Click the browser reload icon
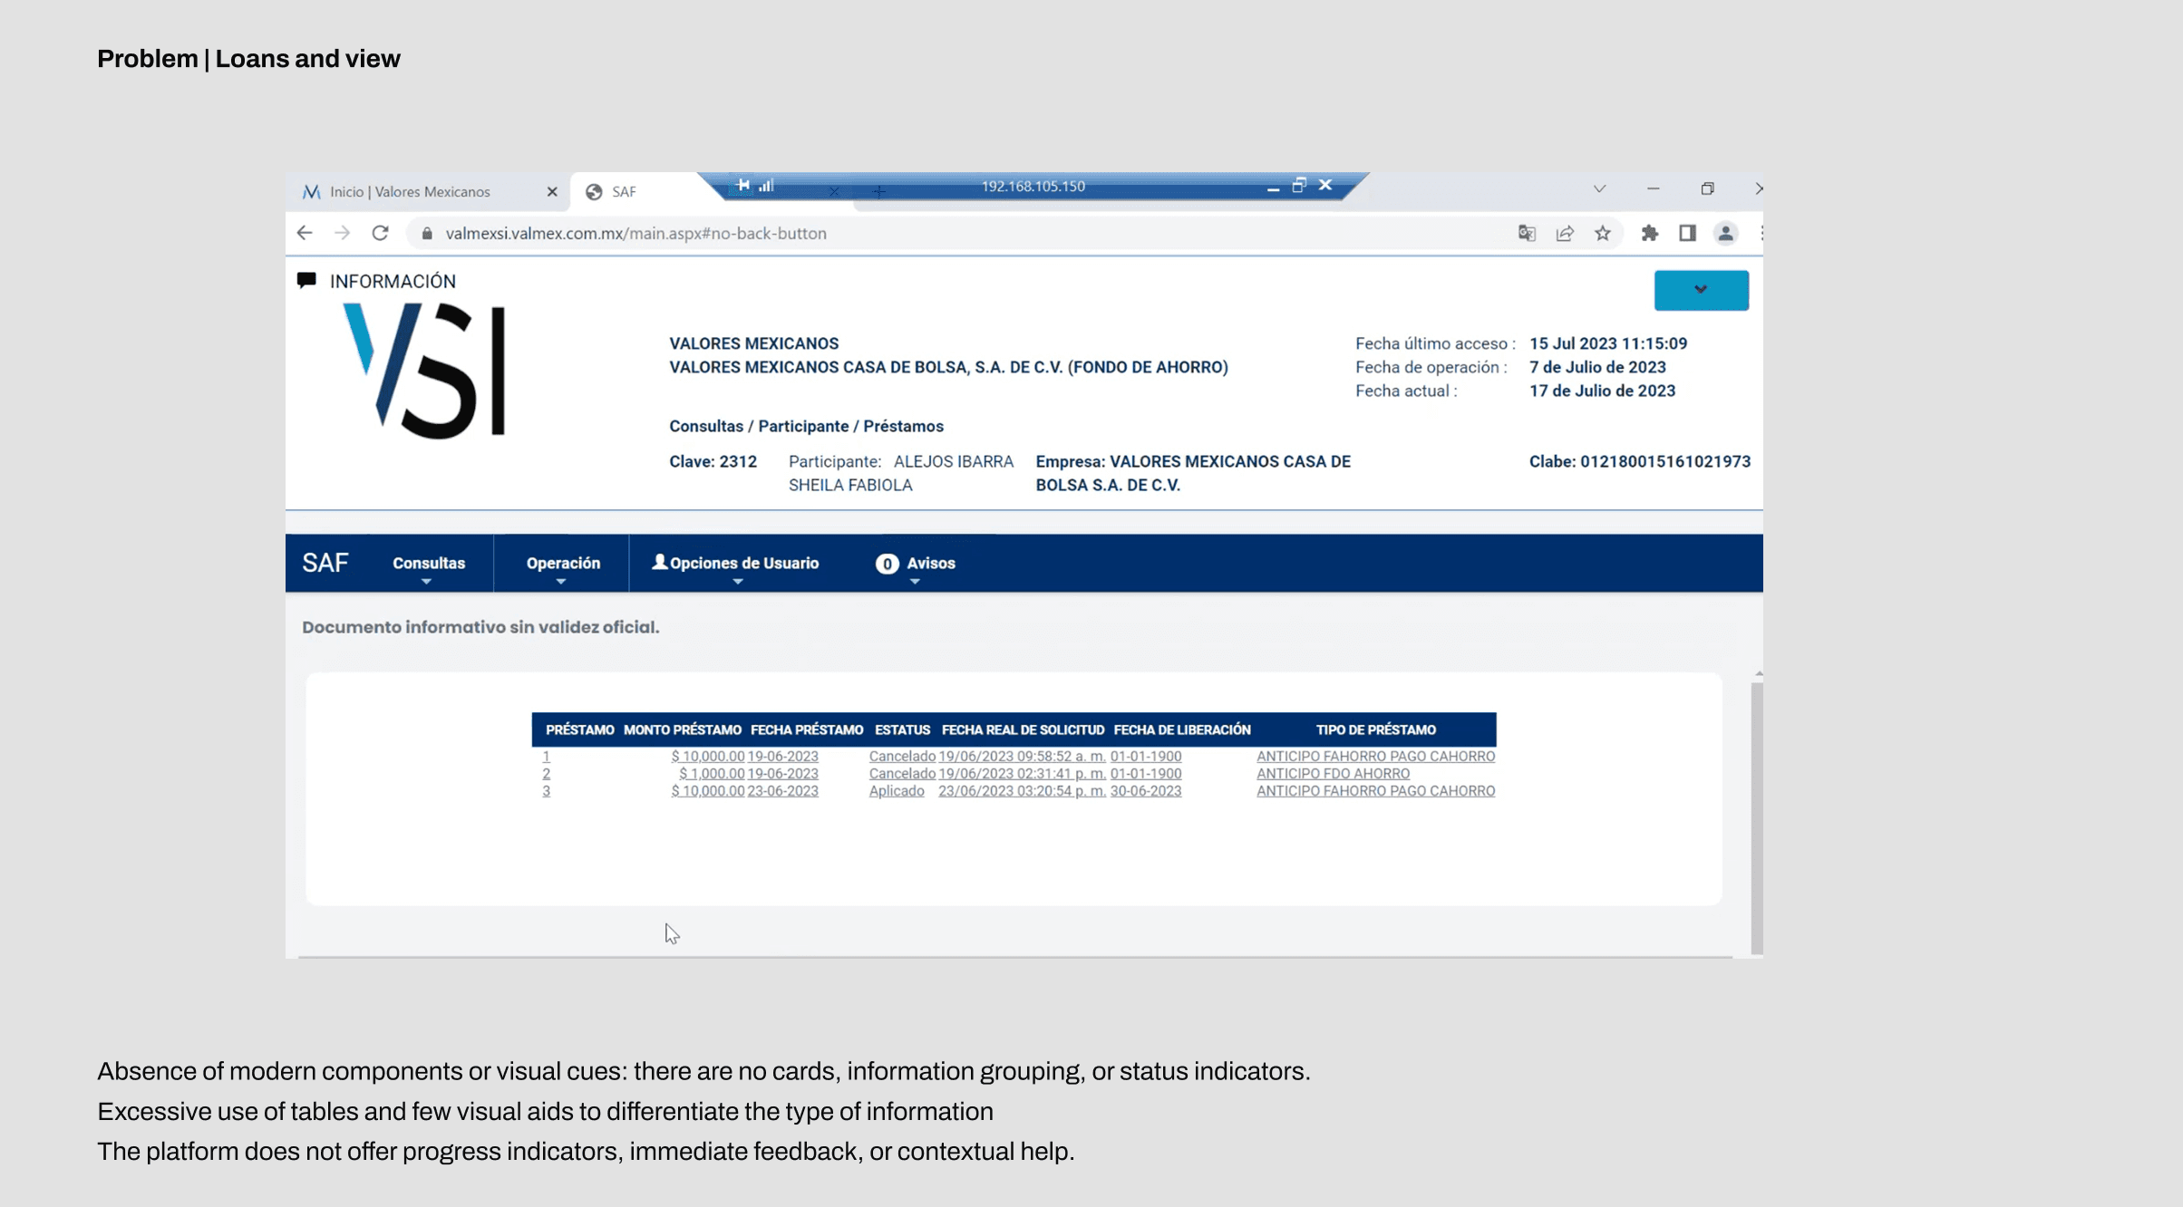This screenshot has height=1207, width=2183. 380,233
